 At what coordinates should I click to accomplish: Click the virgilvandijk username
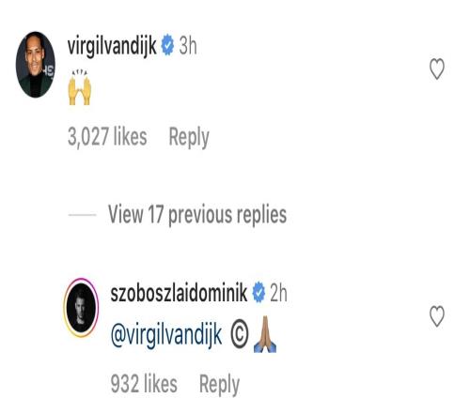[x=112, y=46]
